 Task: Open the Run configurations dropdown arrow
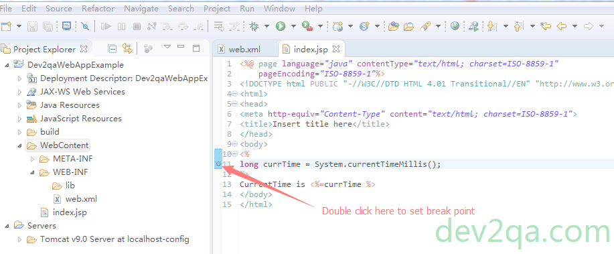tap(293, 26)
